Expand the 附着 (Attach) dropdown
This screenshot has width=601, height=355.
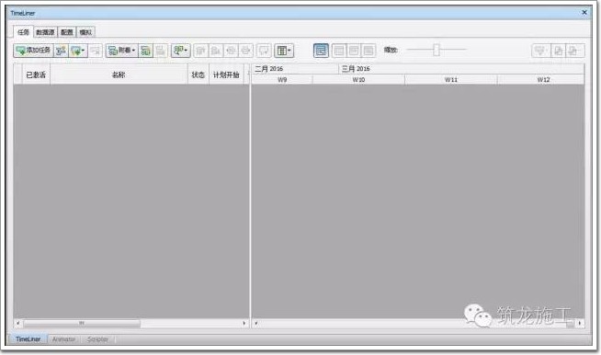(x=122, y=51)
